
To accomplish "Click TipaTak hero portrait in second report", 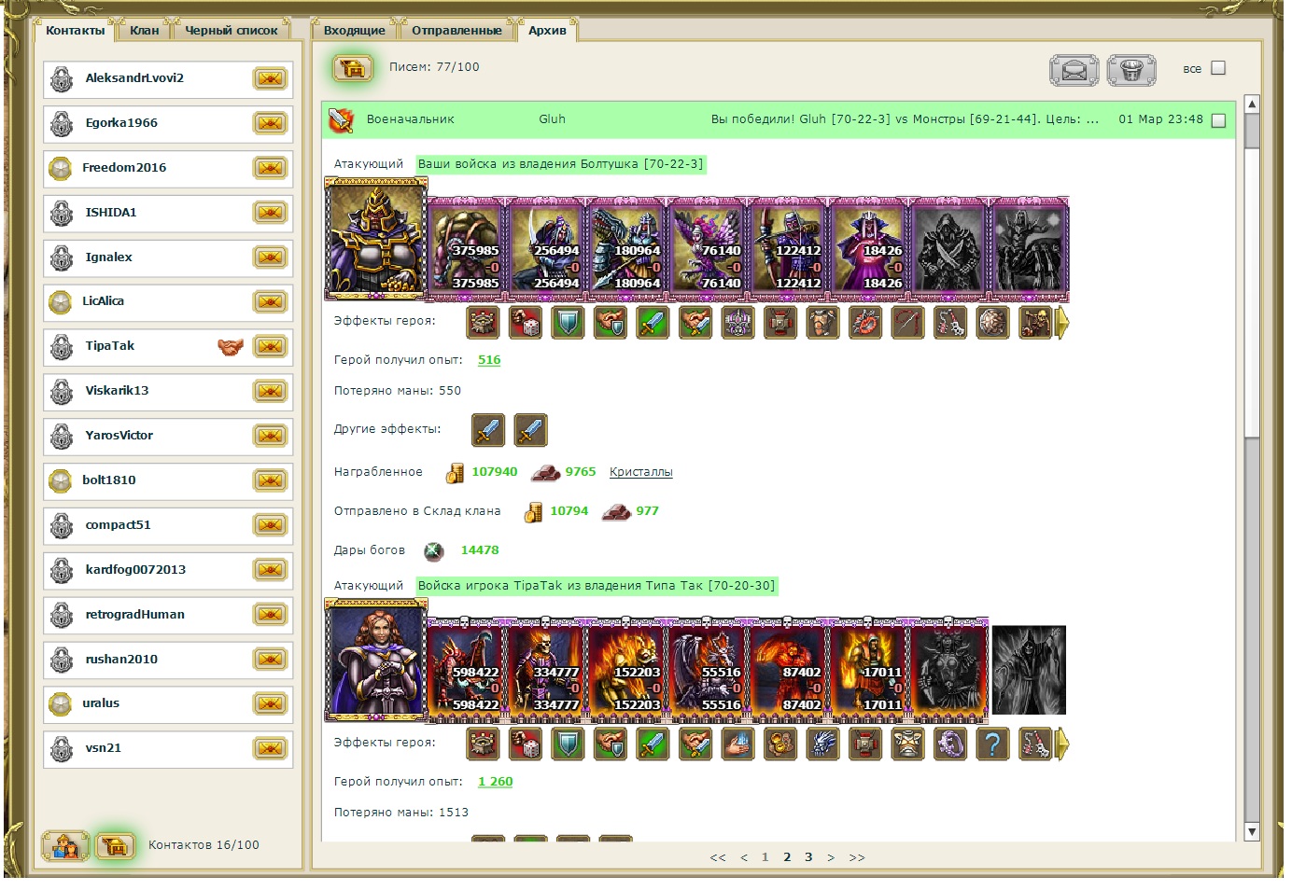I will [375, 661].
